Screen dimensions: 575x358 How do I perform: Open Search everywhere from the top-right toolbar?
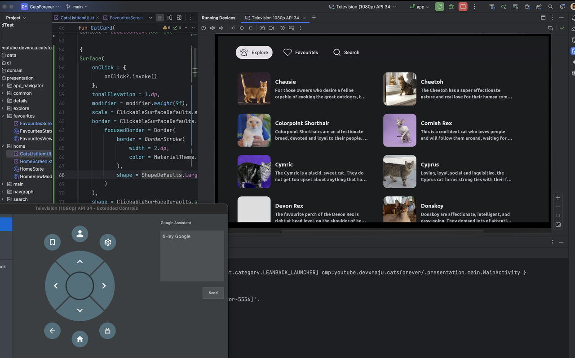coord(550,6)
